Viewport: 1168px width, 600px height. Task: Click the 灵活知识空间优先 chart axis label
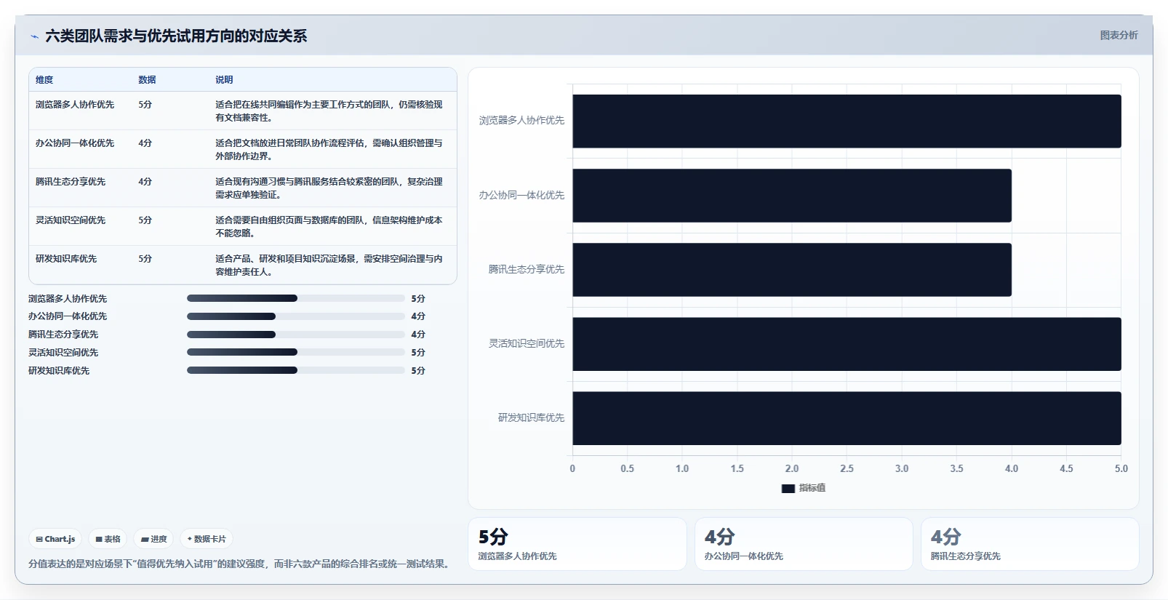527,344
